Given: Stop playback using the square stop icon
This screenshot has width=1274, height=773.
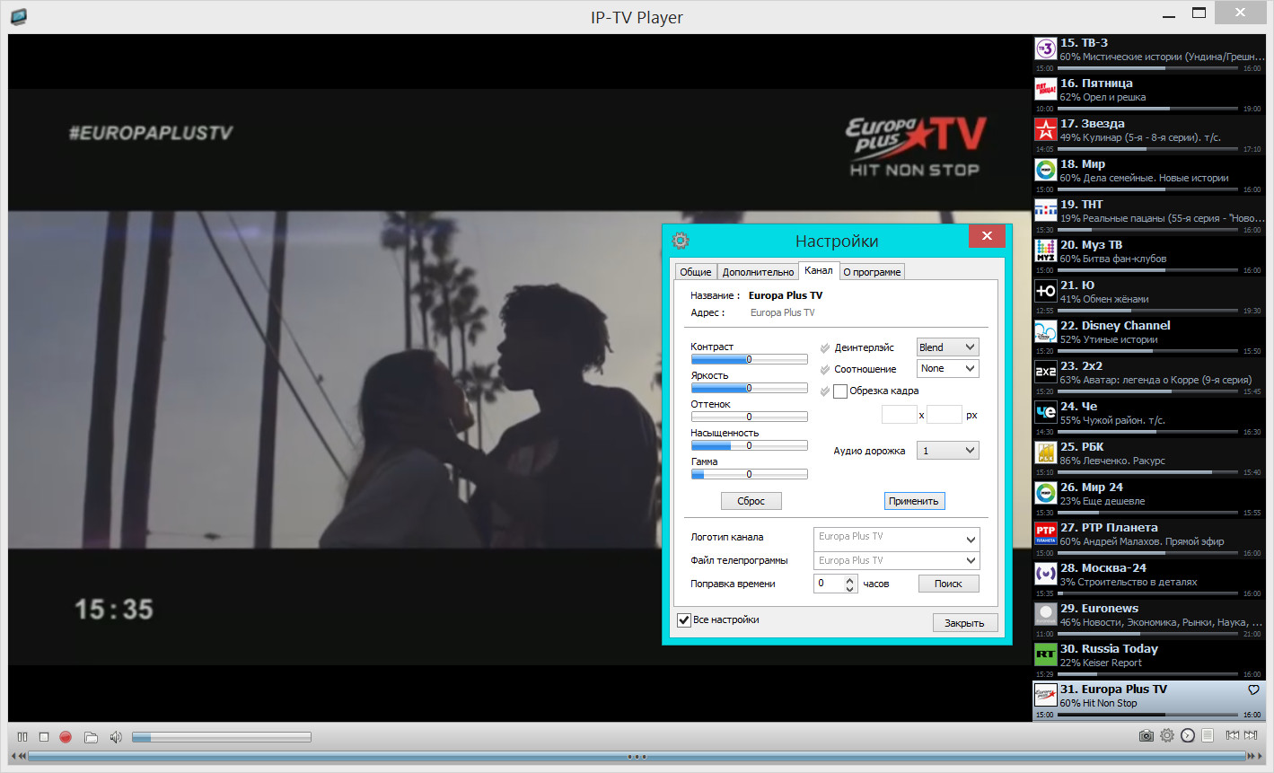Looking at the screenshot, I should (43, 737).
